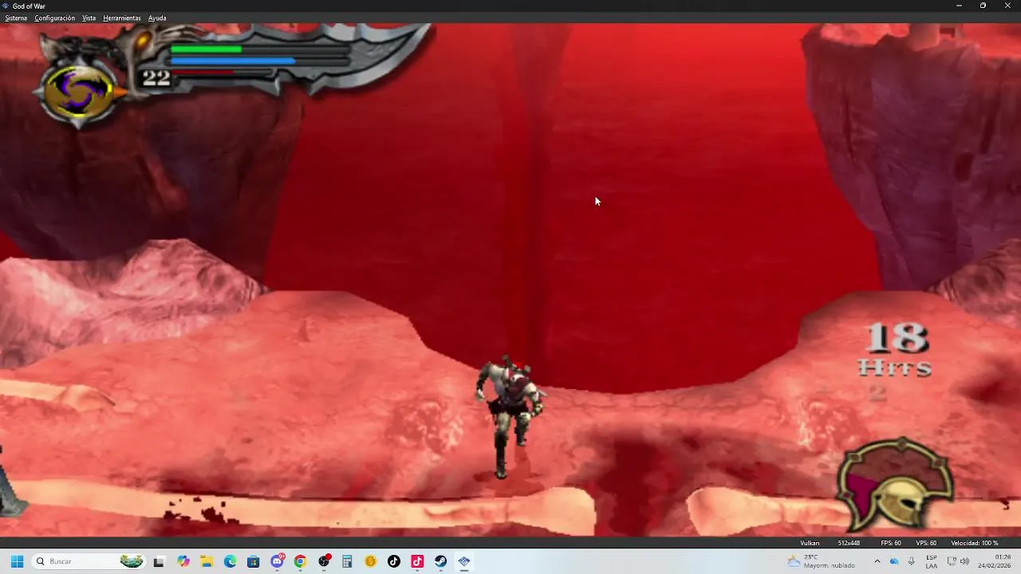
Task: Open the gold coin app taskbar icon
Action: click(x=370, y=561)
